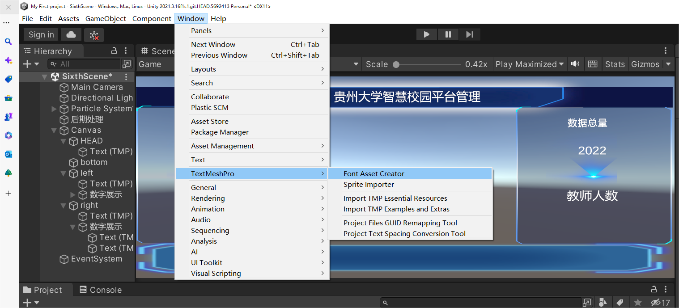This screenshot has width=679, height=308.
Task: Toggle the frame debugger grid icon
Action: [593, 64]
